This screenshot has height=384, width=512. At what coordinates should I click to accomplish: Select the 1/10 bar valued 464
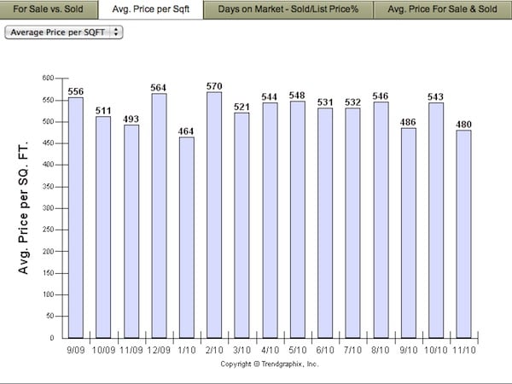[187, 237]
